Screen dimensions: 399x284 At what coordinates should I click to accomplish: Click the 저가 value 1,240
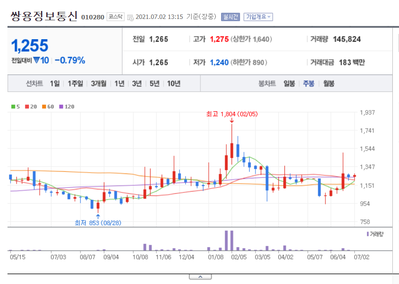coord(219,63)
